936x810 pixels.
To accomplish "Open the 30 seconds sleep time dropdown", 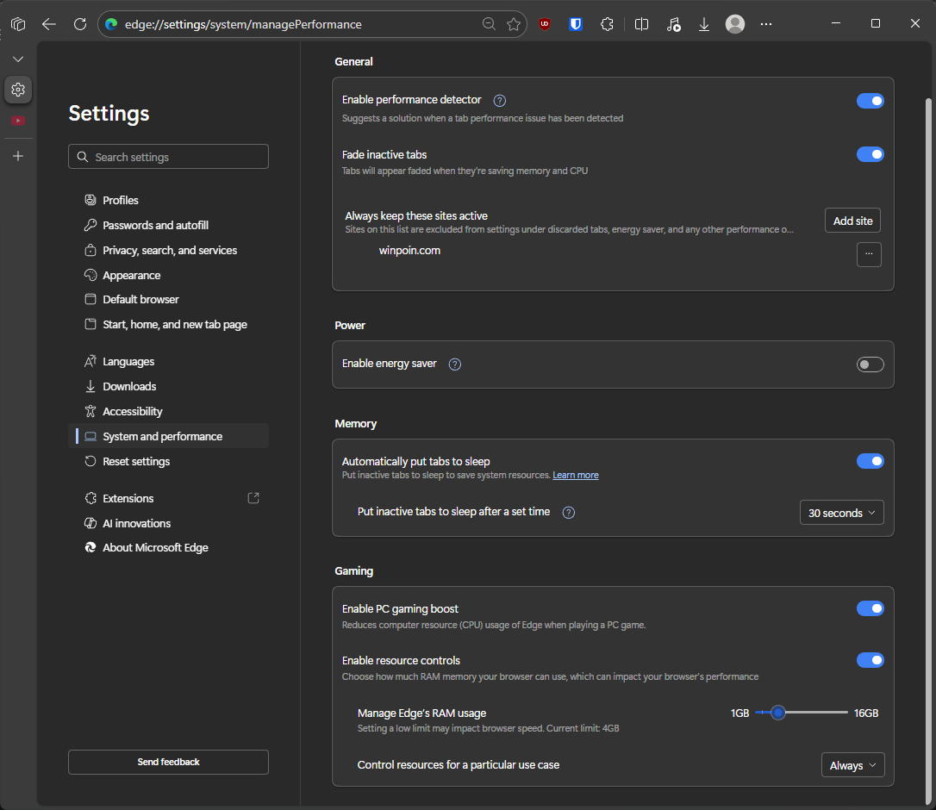I will pos(841,513).
